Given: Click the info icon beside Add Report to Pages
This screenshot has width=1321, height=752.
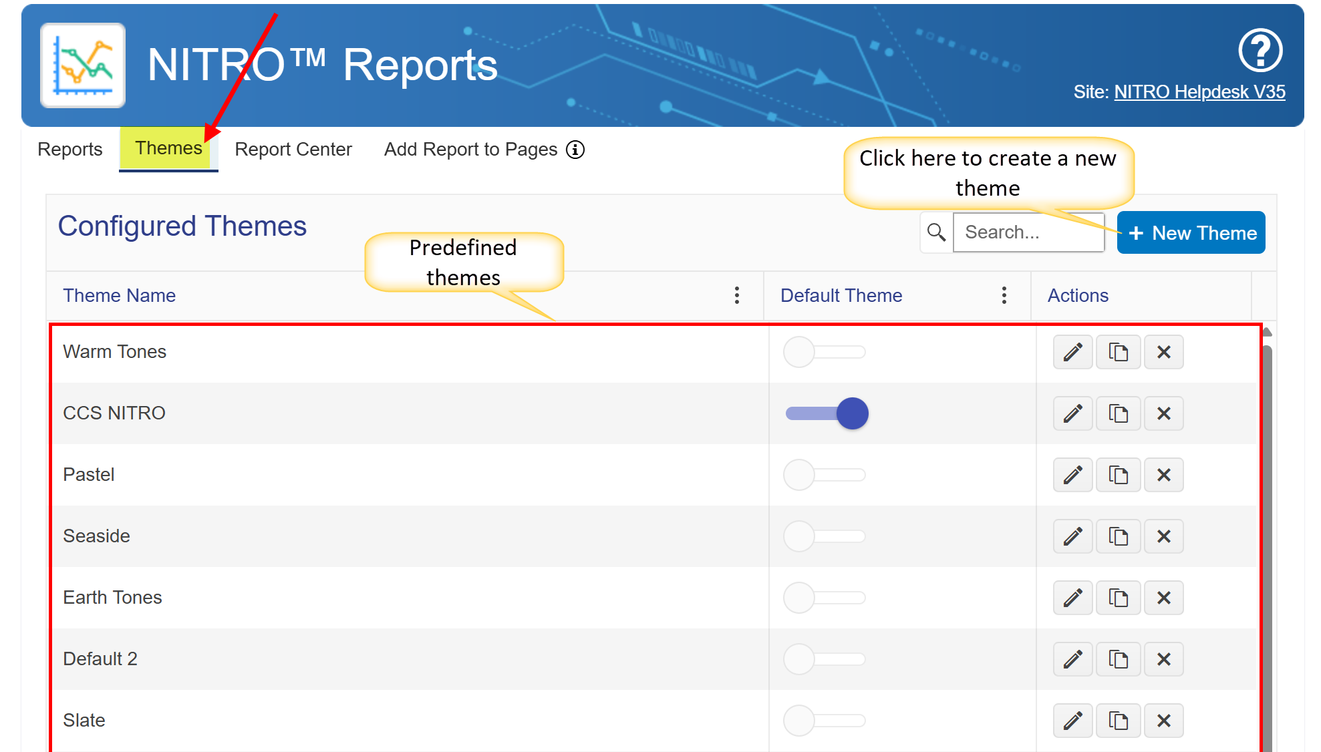Looking at the screenshot, I should tap(575, 150).
